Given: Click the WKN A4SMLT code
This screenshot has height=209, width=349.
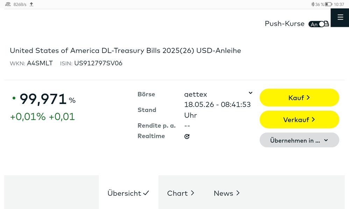Looking at the screenshot, I should point(40,63).
